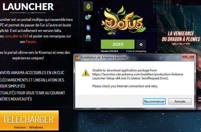Click the Installation de Ankama Launcher title bar
This screenshot has width=201, height=132.
[128, 57]
